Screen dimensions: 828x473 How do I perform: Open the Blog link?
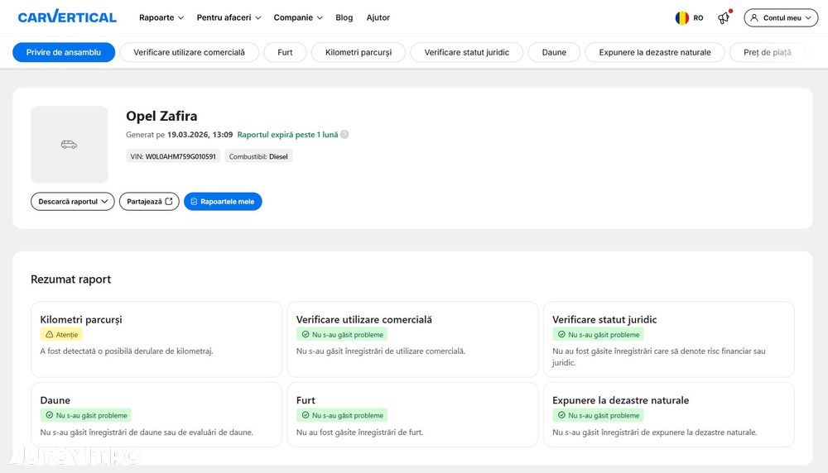coord(344,17)
